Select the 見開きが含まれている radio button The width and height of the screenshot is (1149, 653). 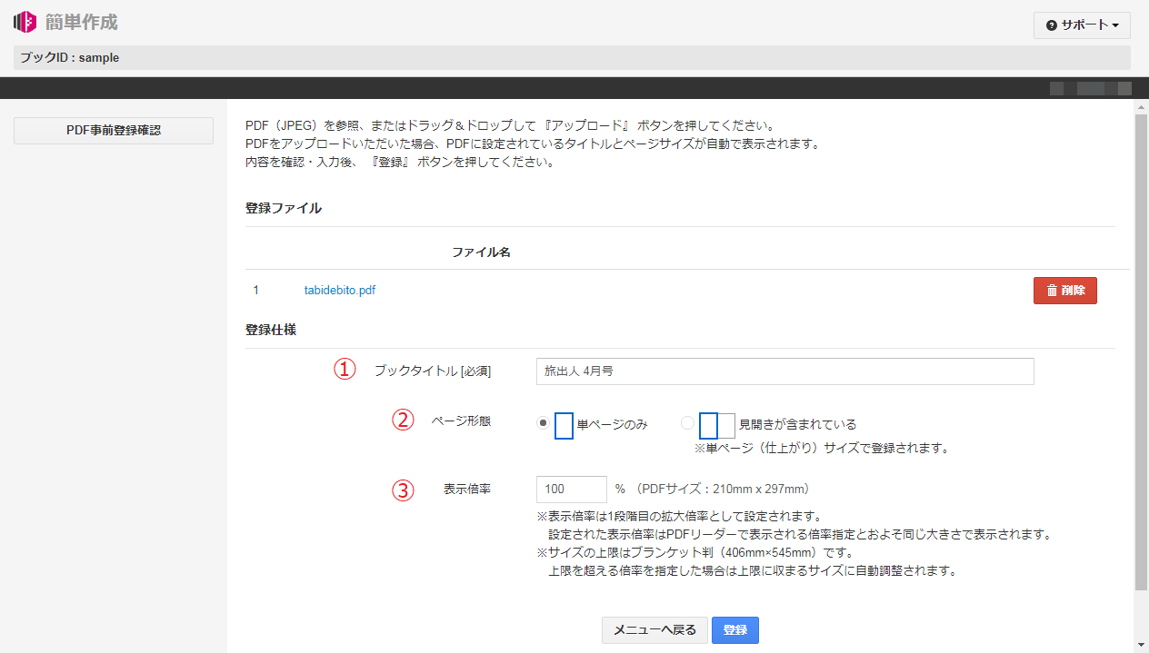[x=687, y=423]
